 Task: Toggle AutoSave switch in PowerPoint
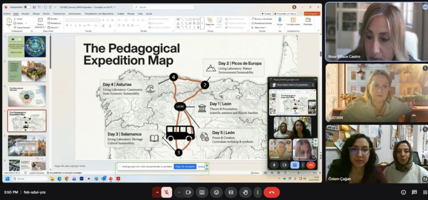coord(27,7)
